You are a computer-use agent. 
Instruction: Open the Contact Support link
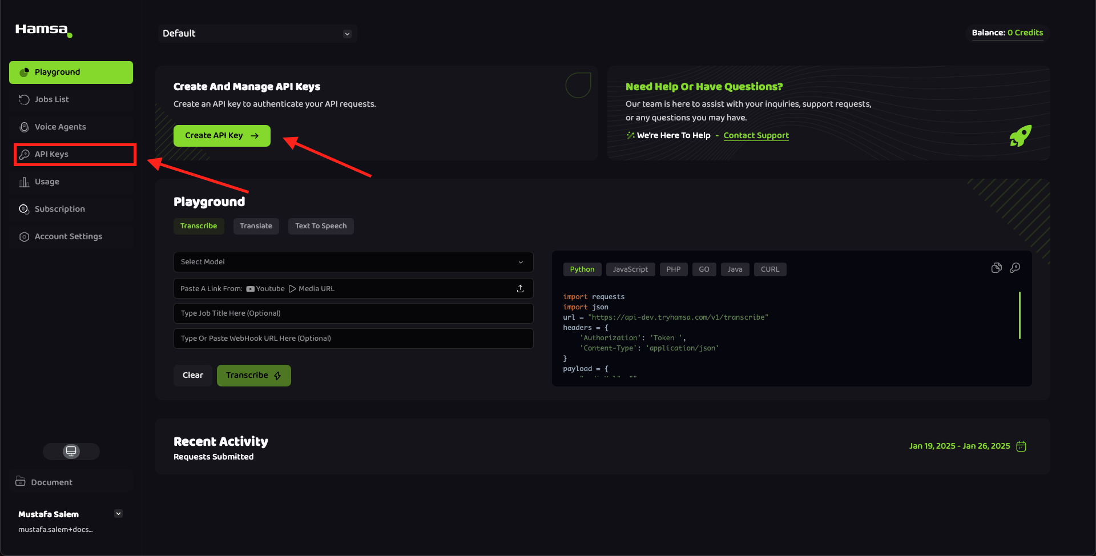756,135
